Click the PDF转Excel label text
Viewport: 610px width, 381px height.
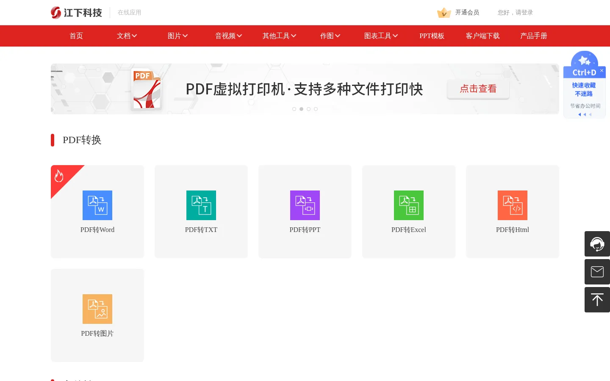409,230
